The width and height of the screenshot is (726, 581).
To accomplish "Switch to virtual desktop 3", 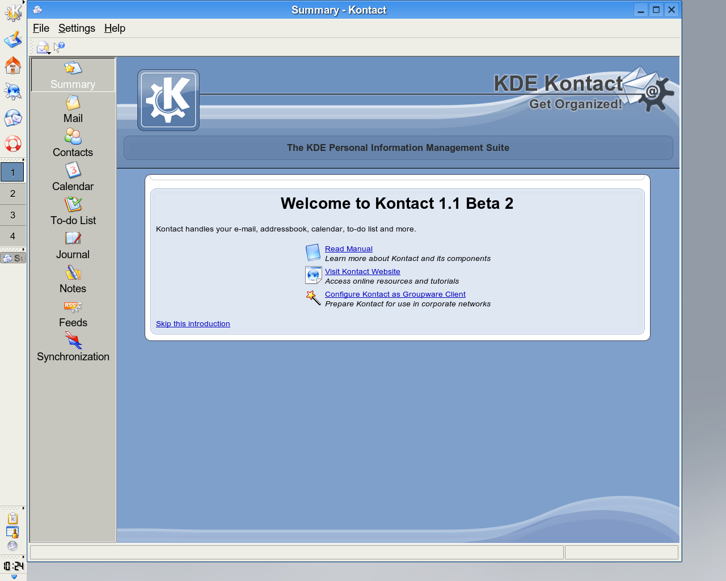I will pyautogui.click(x=12, y=215).
